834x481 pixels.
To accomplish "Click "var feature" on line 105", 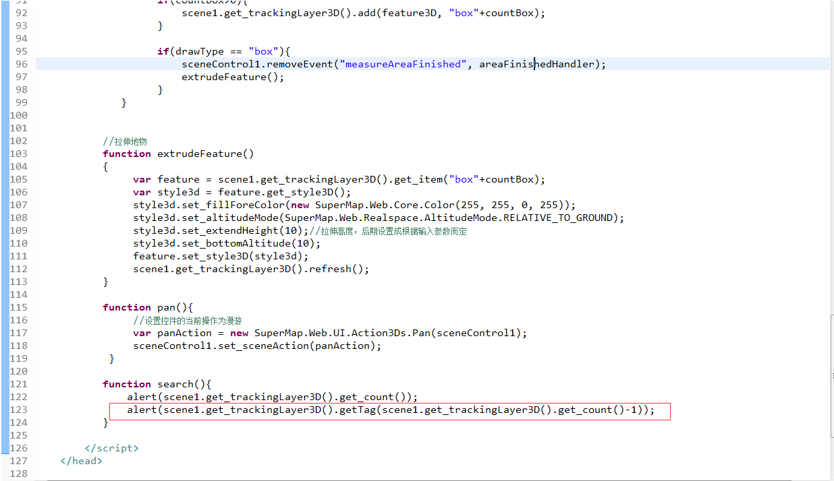I will 166,179.
